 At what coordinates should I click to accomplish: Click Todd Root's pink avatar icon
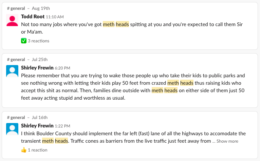pos(13,20)
